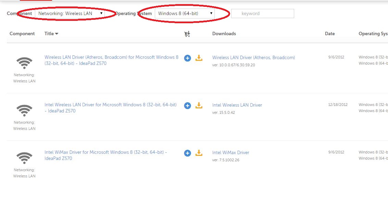The image size is (388, 203).
Task: Select version text ver. 15.5.0.42
Action: point(223,112)
